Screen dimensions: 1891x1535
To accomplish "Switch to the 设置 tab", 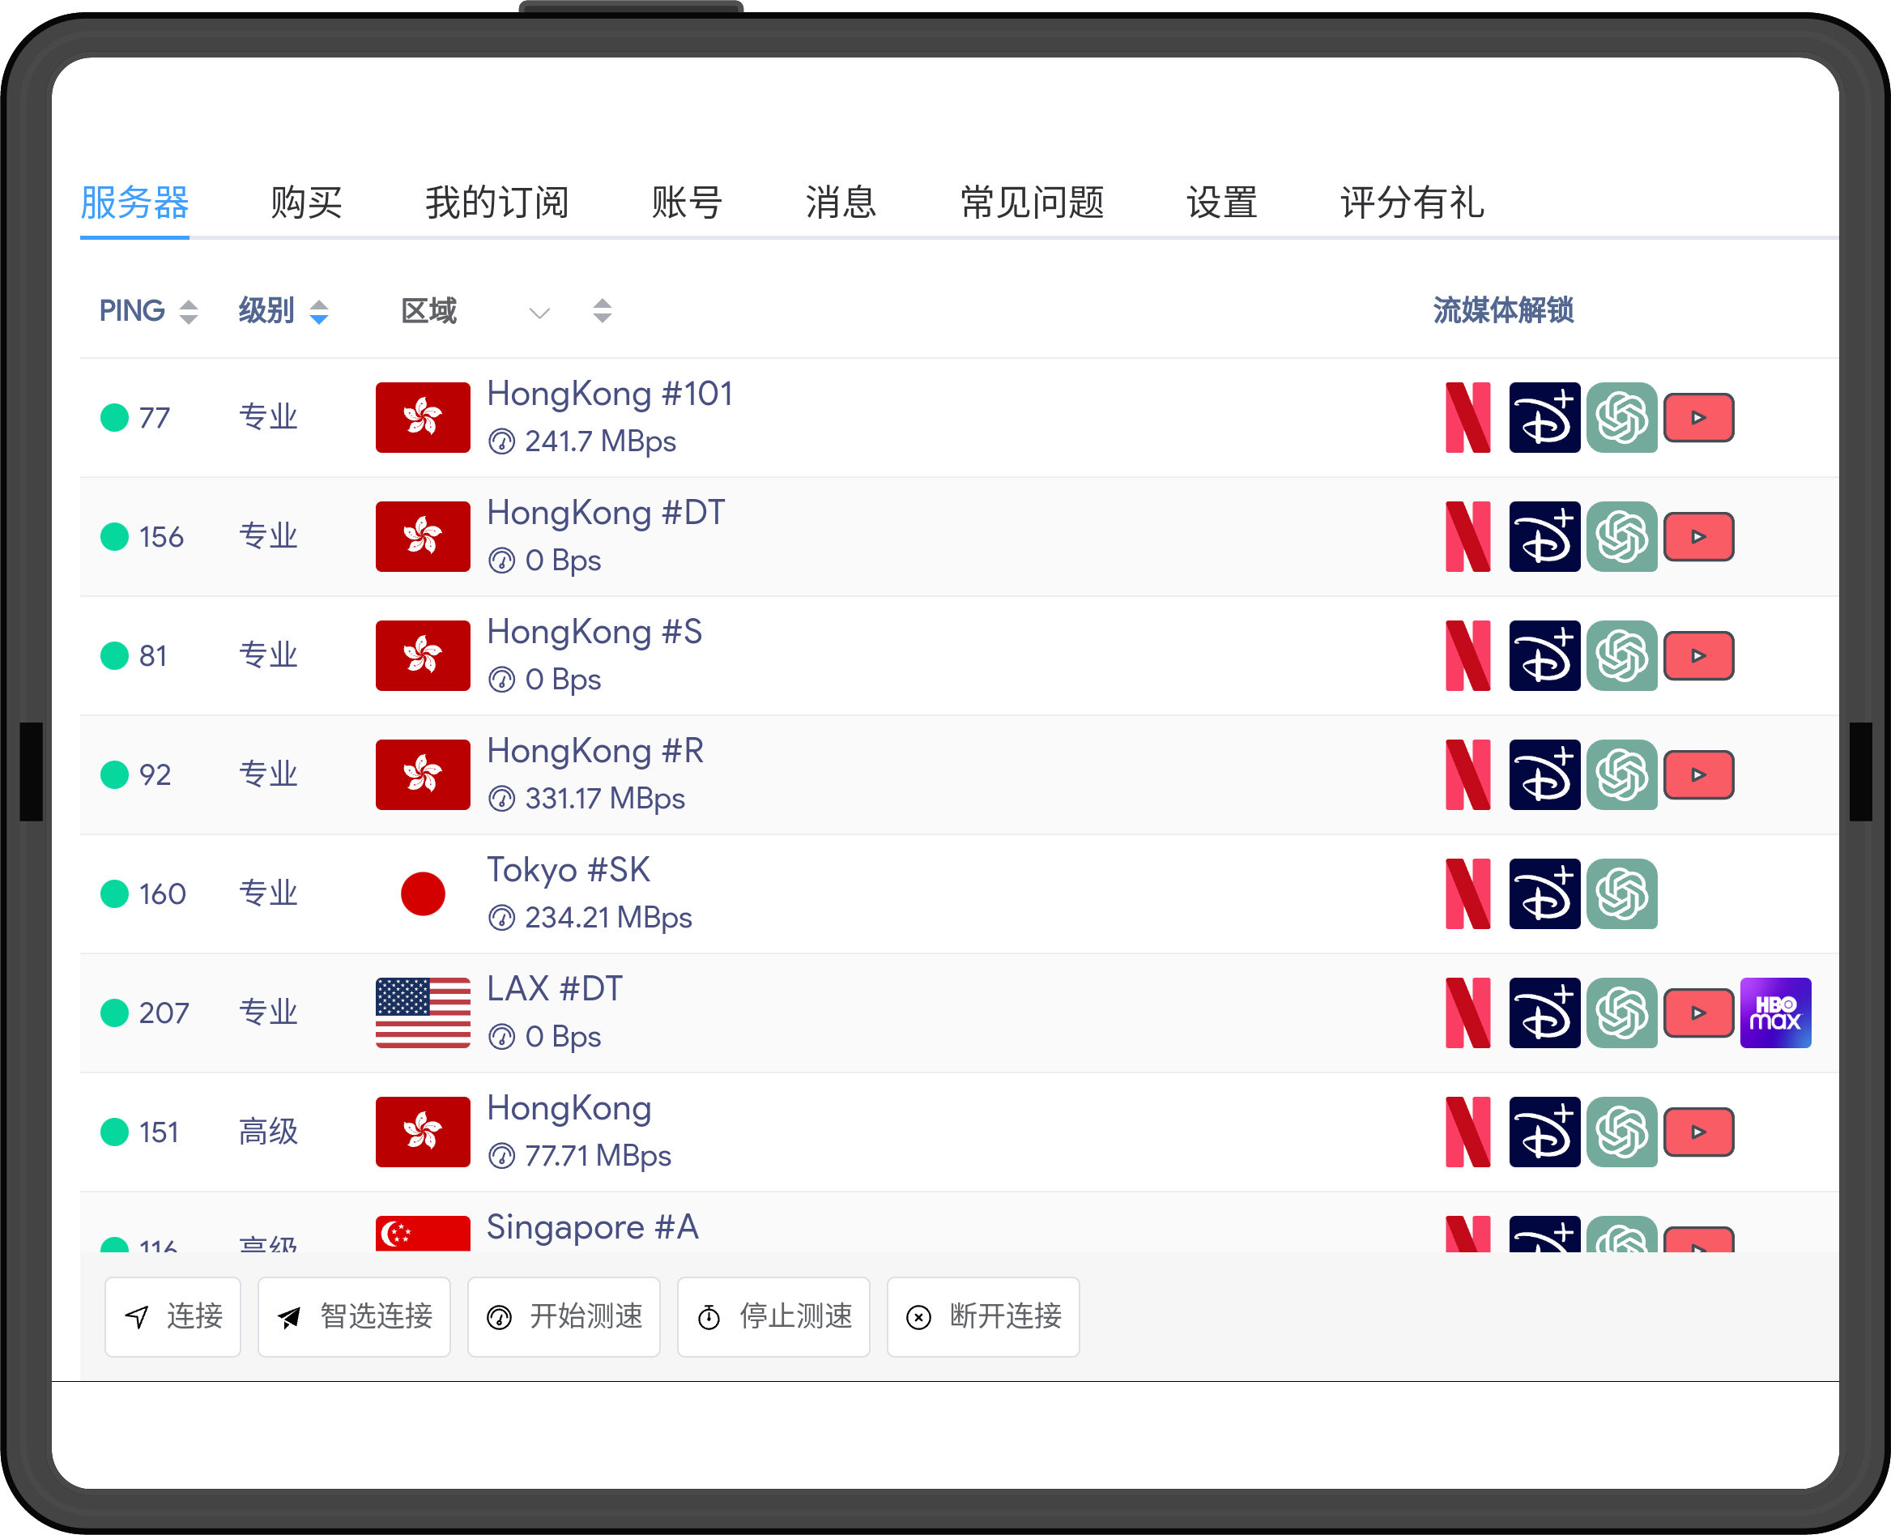I will pos(1221,203).
